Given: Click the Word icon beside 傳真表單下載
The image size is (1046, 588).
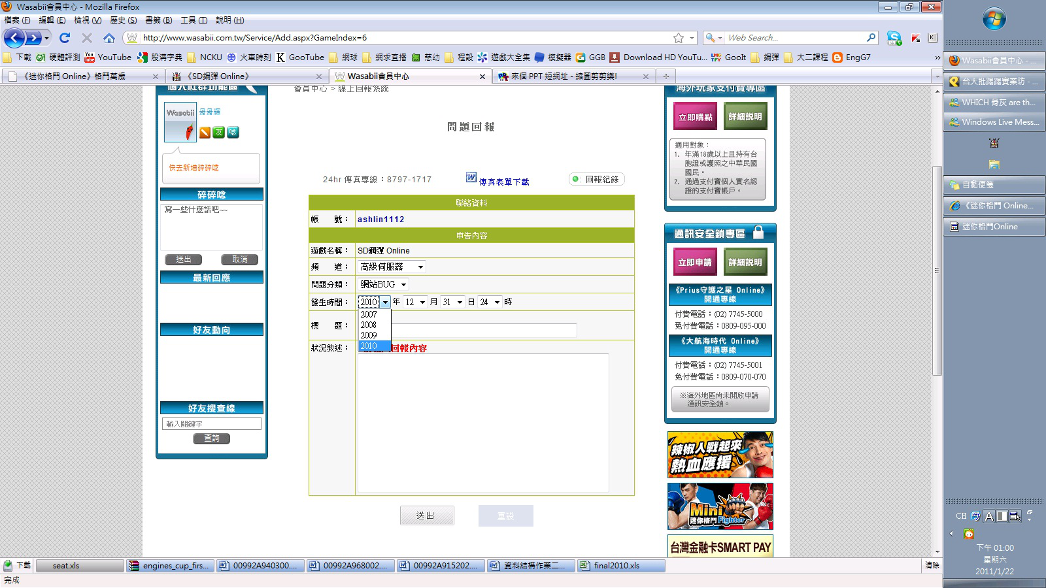Looking at the screenshot, I should (471, 177).
